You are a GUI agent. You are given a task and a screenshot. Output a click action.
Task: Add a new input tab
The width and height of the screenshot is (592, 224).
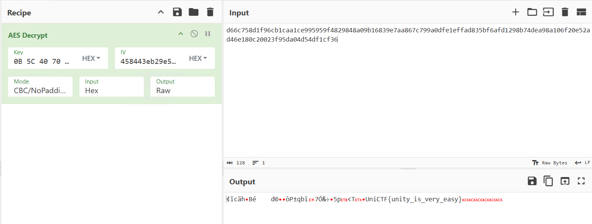pyautogui.click(x=515, y=12)
